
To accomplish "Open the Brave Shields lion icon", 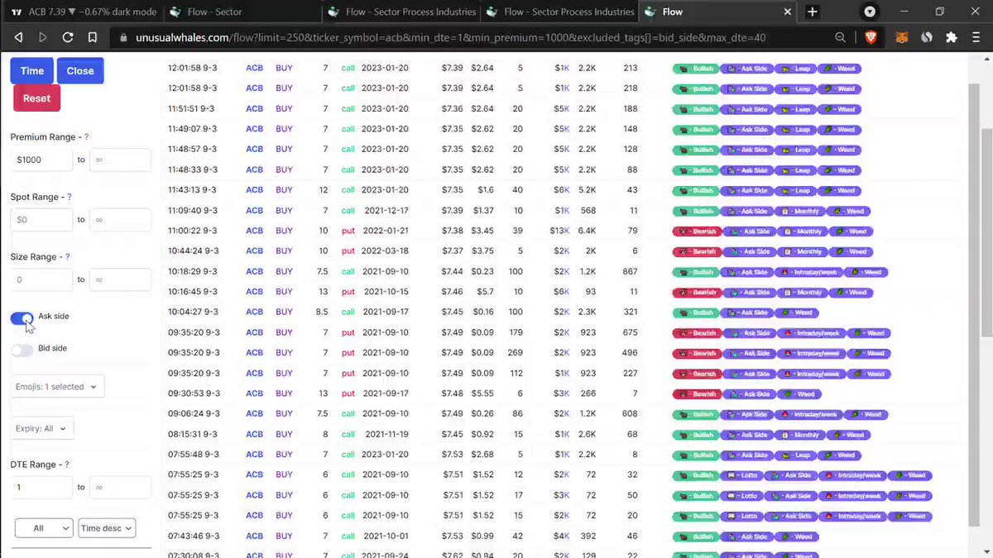I will tap(870, 37).
